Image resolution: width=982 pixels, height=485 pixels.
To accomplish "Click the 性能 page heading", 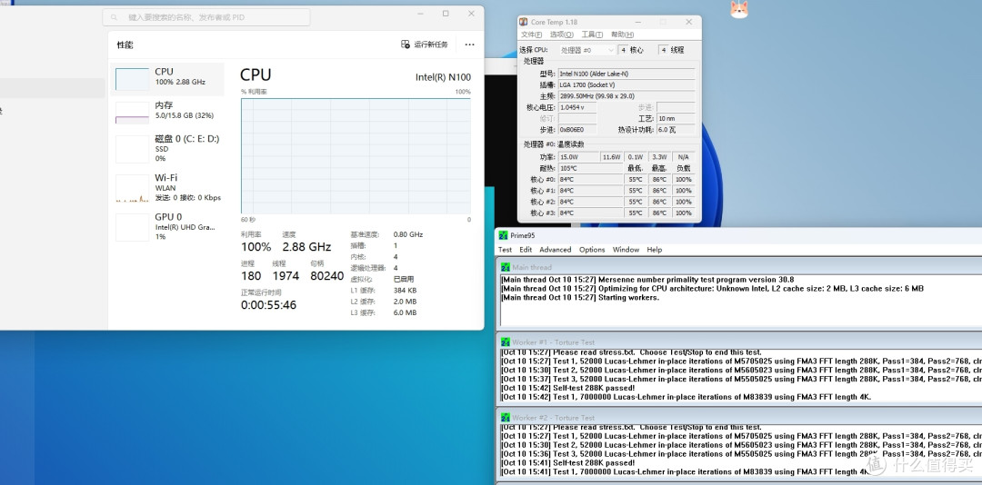I will tap(125, 45).
